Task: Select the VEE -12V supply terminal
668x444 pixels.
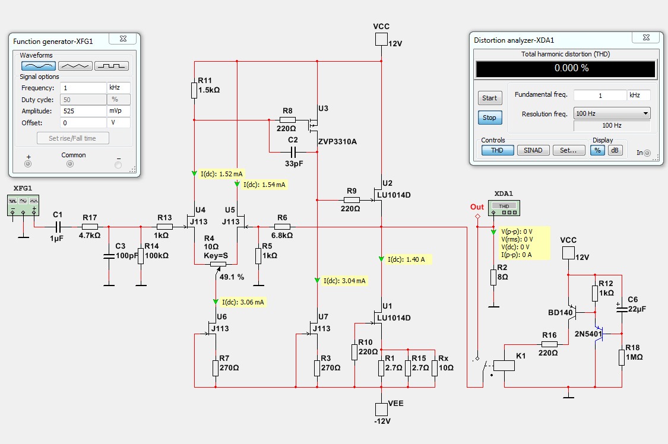Action: pyautogui.click(x=381, y=410)
